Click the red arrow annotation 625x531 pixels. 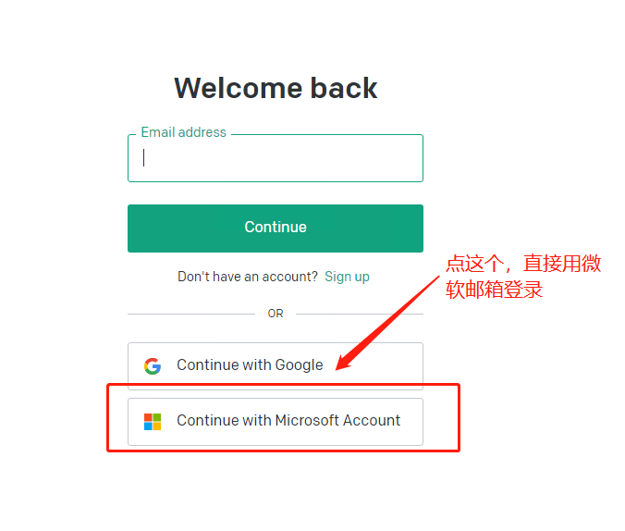click(387, 322)
